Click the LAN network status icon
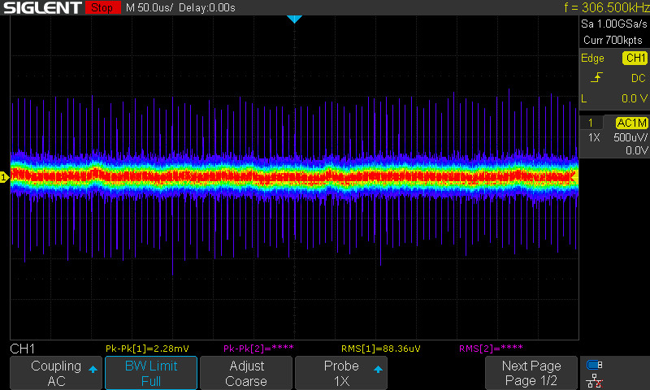Image resolution: width=650 pixels, height=390 pixels. (x=595, y=380)
